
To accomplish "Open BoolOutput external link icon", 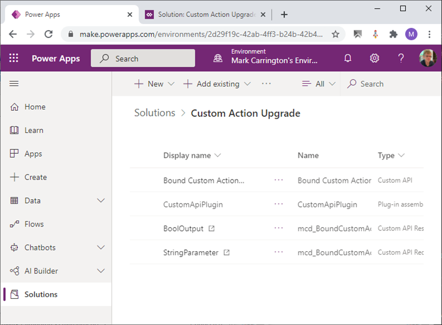I will click(211, 228).
